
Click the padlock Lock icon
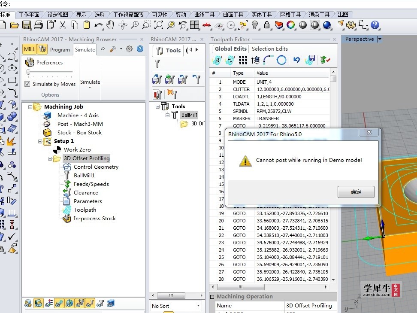[267, 25]
